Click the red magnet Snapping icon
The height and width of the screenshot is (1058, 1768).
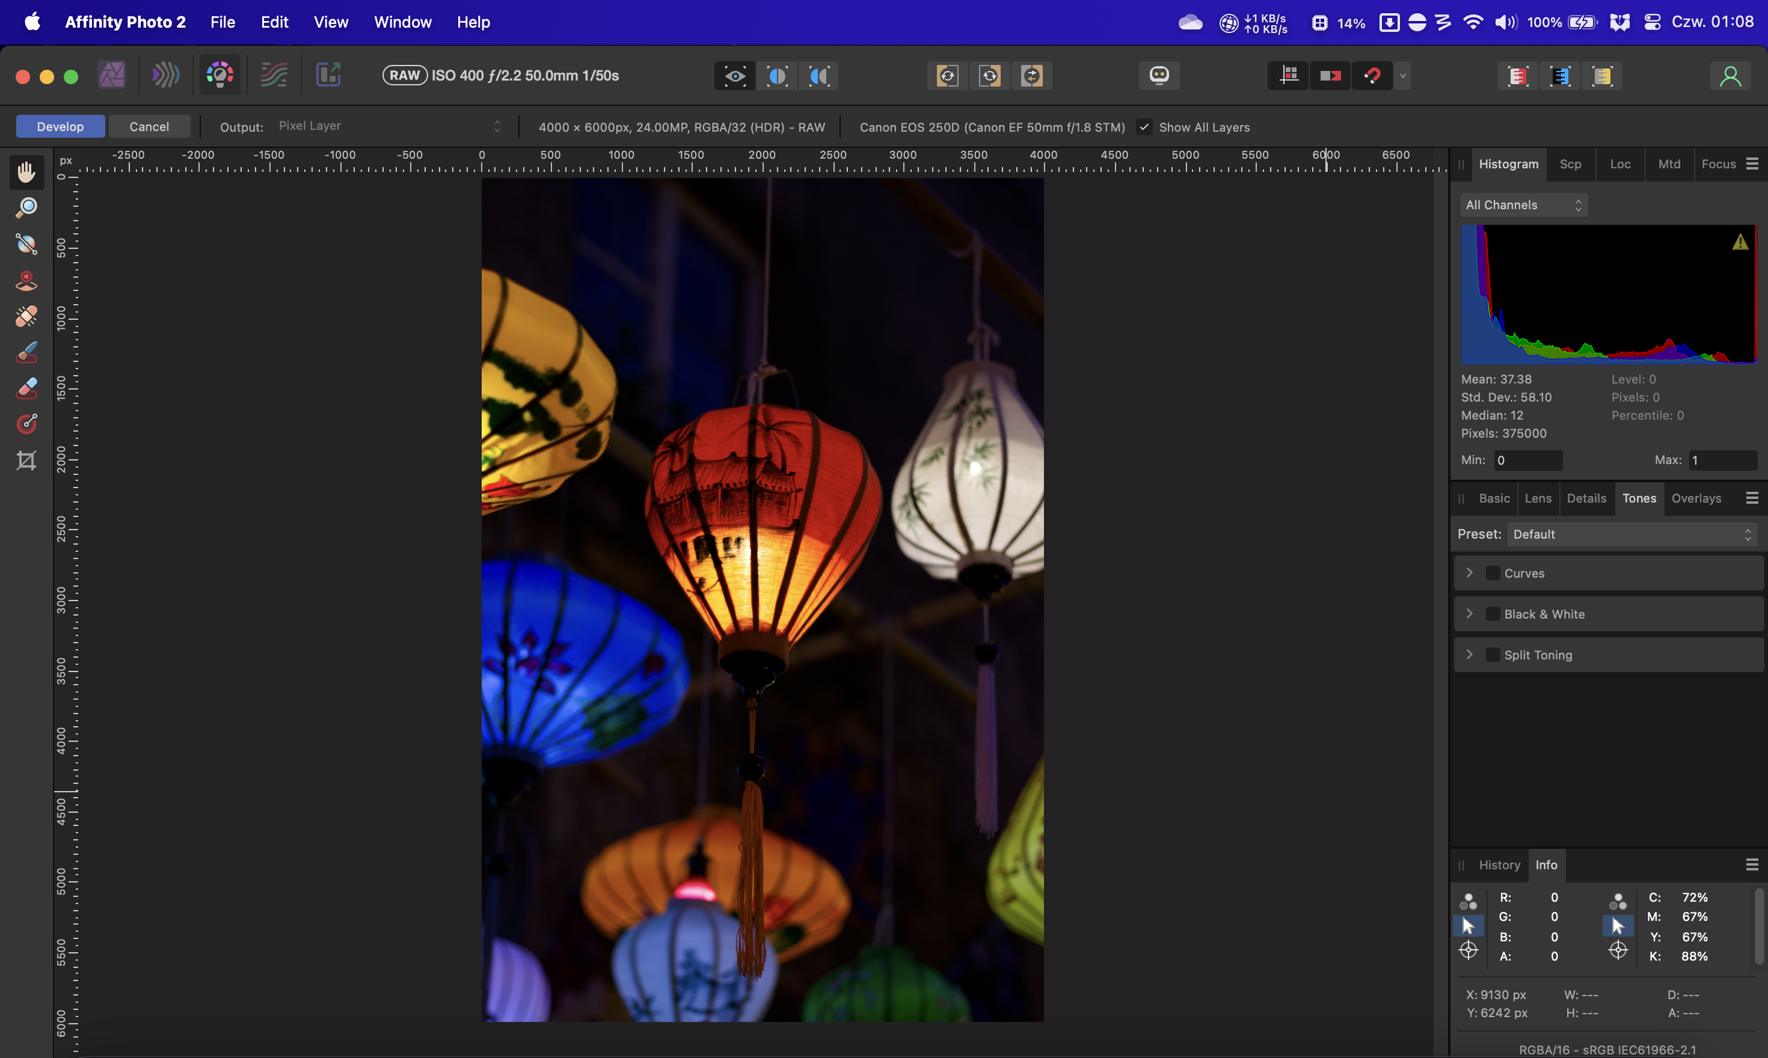1372,76
